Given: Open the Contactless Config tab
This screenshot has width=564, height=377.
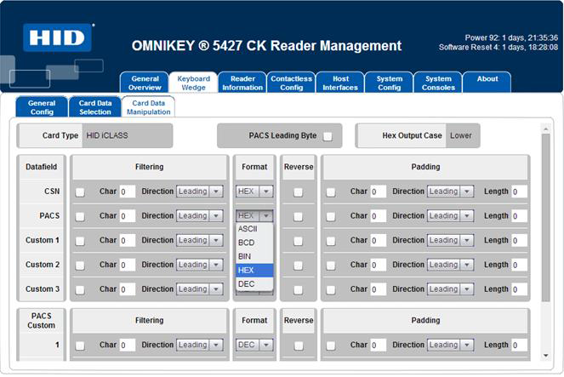Looking at the screenshot, I should point(292,83).
